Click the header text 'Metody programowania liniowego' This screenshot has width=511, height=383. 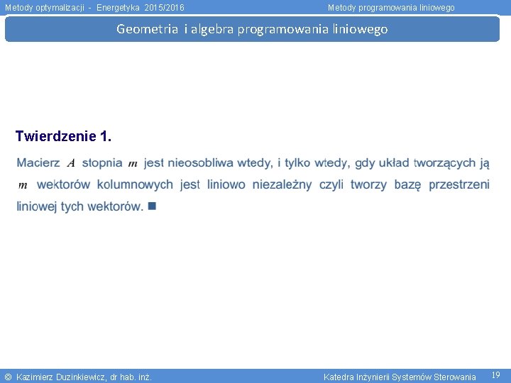pyautogui.click(x=391, y=8)
